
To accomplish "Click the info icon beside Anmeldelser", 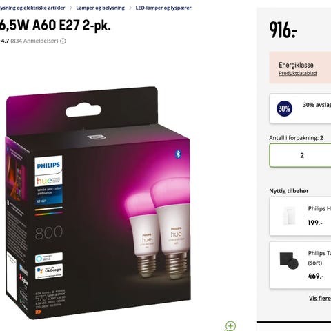I will point(63,41).
